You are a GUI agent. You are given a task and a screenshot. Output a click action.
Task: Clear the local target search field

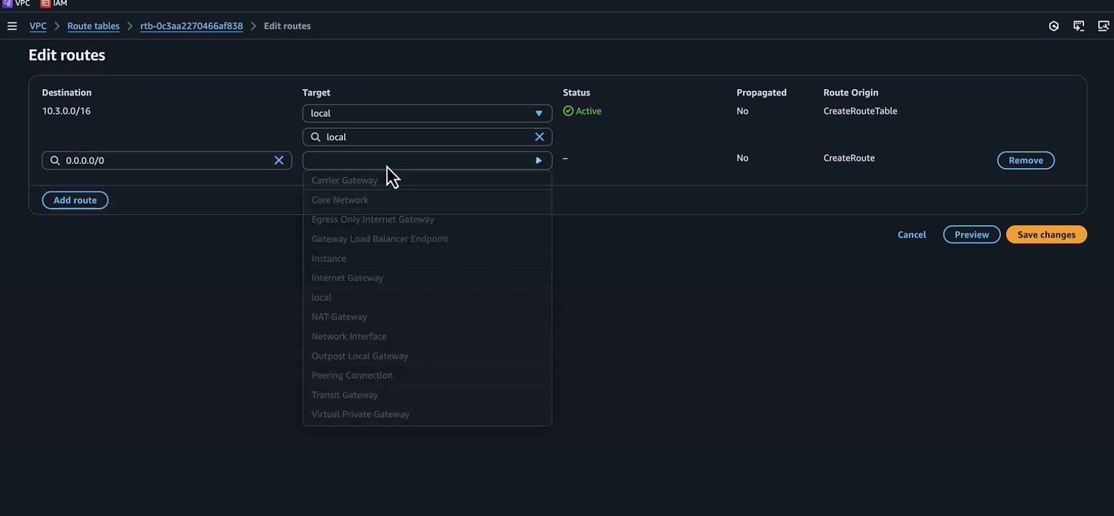[539, 137]
